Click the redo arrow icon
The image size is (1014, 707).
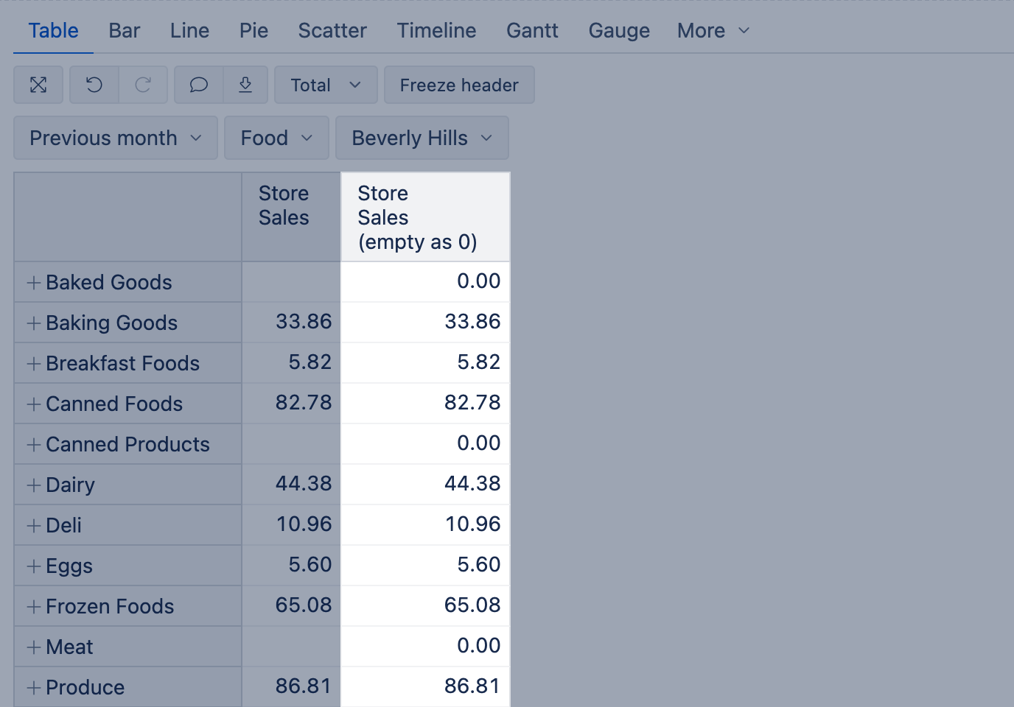[x=143, y=85]
